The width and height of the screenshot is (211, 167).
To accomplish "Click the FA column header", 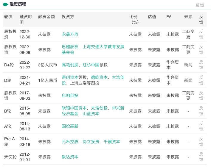I will click(x=169, y=17).
